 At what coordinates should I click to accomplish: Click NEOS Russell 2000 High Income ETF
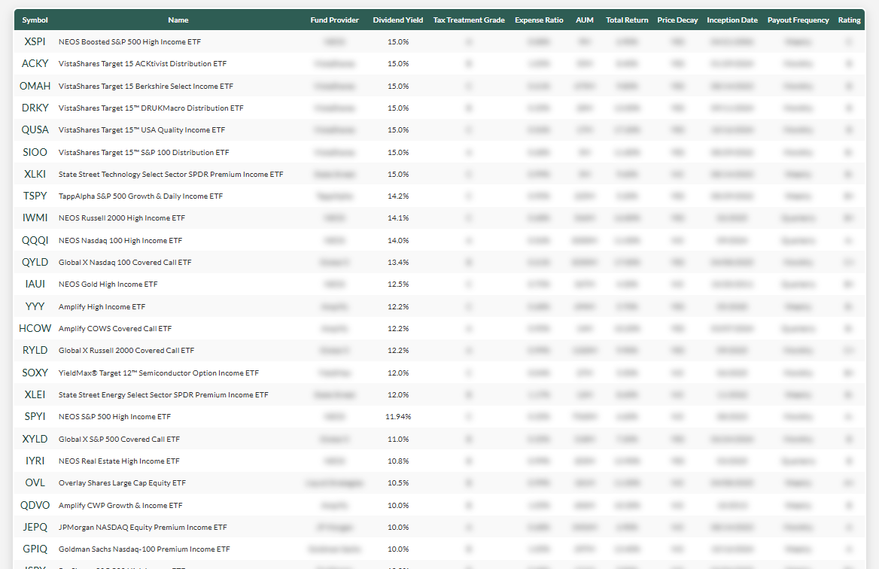122,218
